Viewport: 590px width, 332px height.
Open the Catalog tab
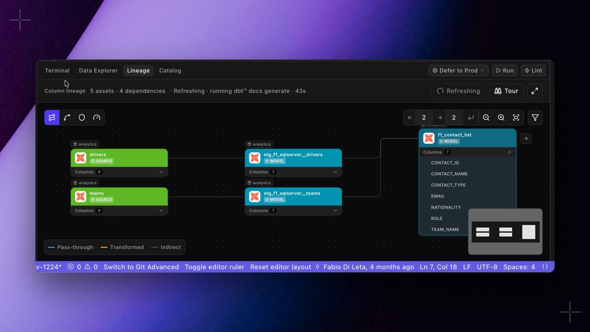(x=170, y=70)
